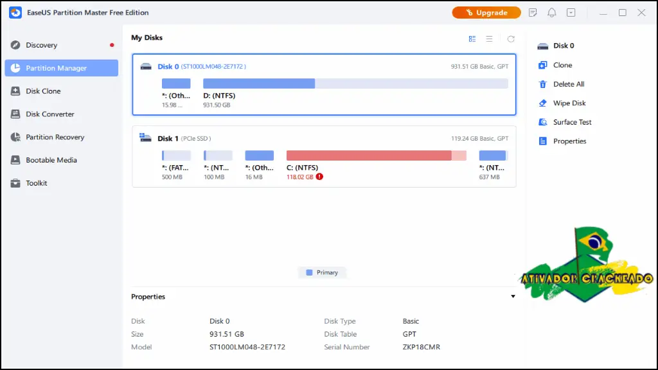The image size is (658, 370).
Task: Go to Partition Recovery
Action: pos(61,137)
